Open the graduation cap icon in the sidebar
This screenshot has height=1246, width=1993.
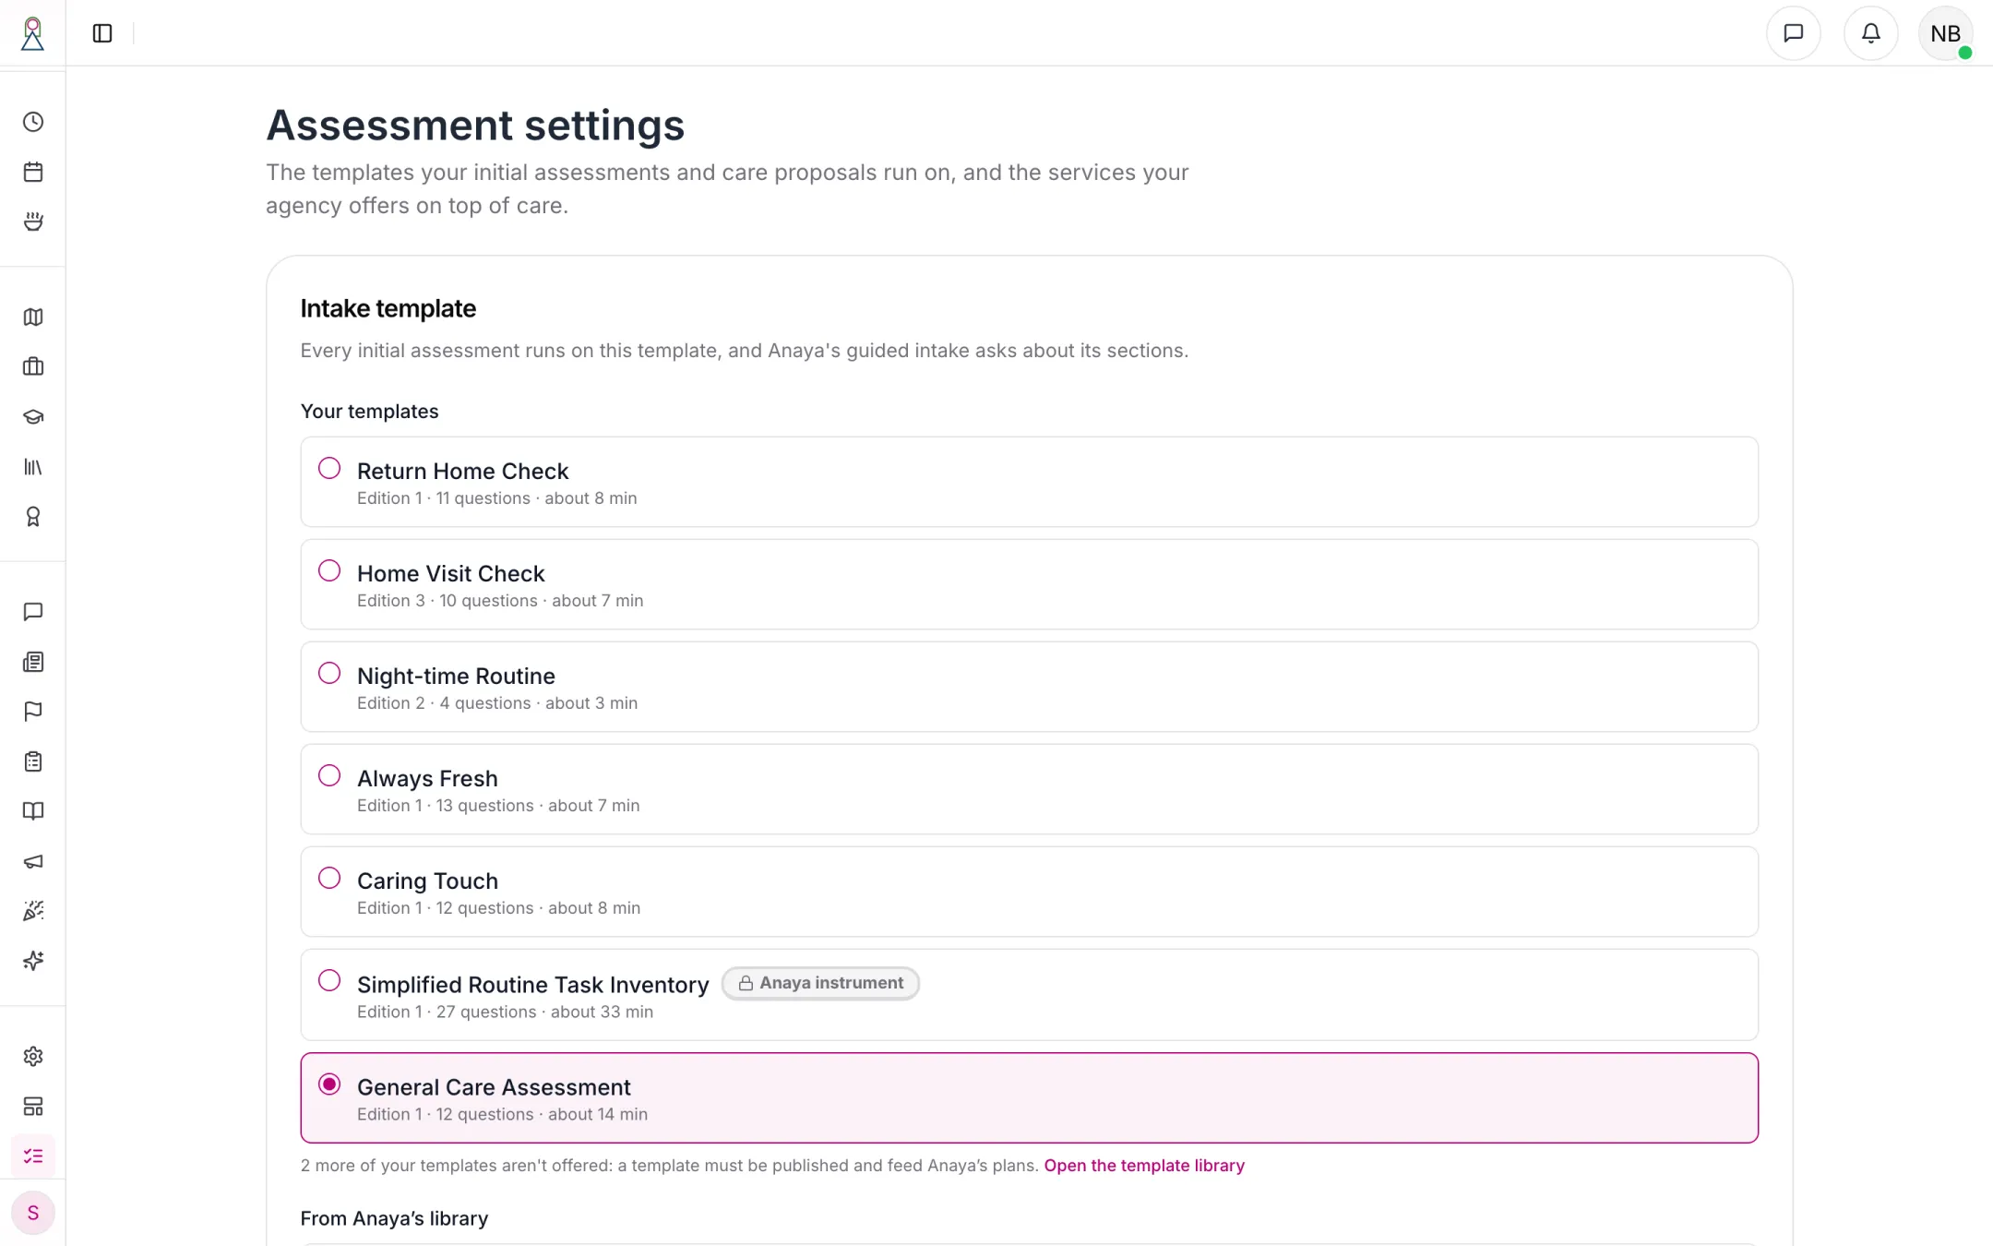(x=33, y=416)
